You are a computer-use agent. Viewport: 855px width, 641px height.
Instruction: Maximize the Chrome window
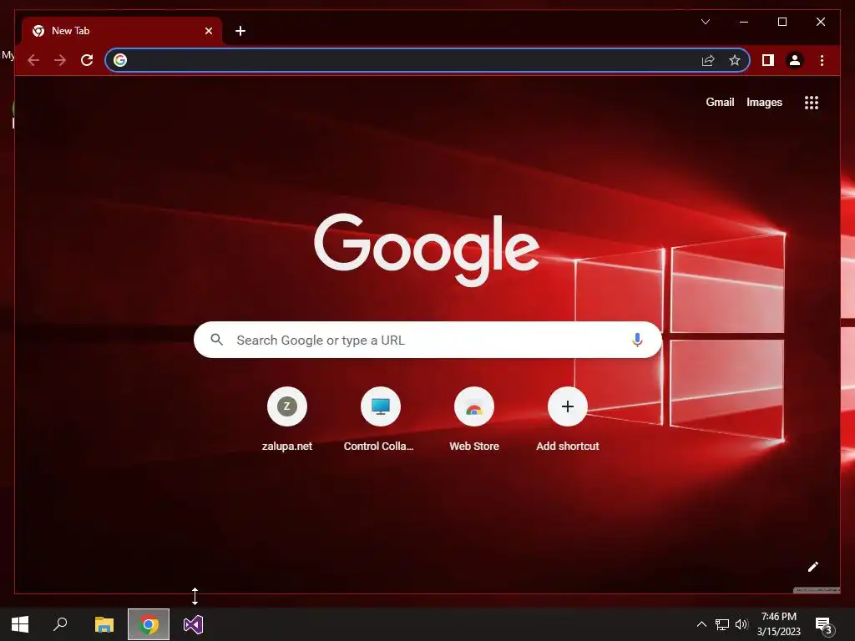click(x=782, y=22)
